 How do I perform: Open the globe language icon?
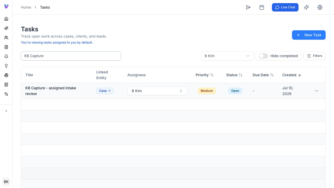320,7
